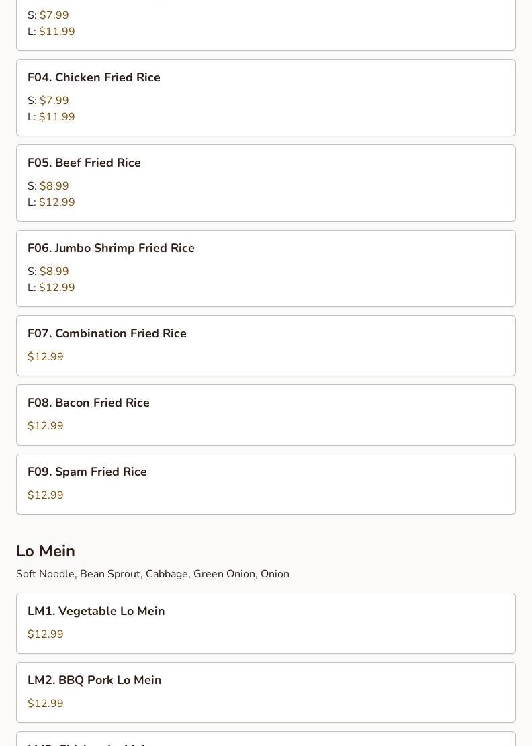Click the $12.99 price under Bacon Fried Rice
Image resolution: width=532 pixels, height=746 pixels.
[x=46, y=426]
